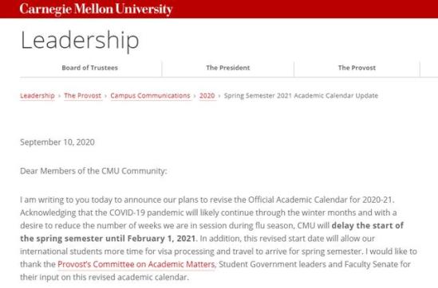
Task: Click the 2020 breadcrumb link
Action: pos(207,95)
